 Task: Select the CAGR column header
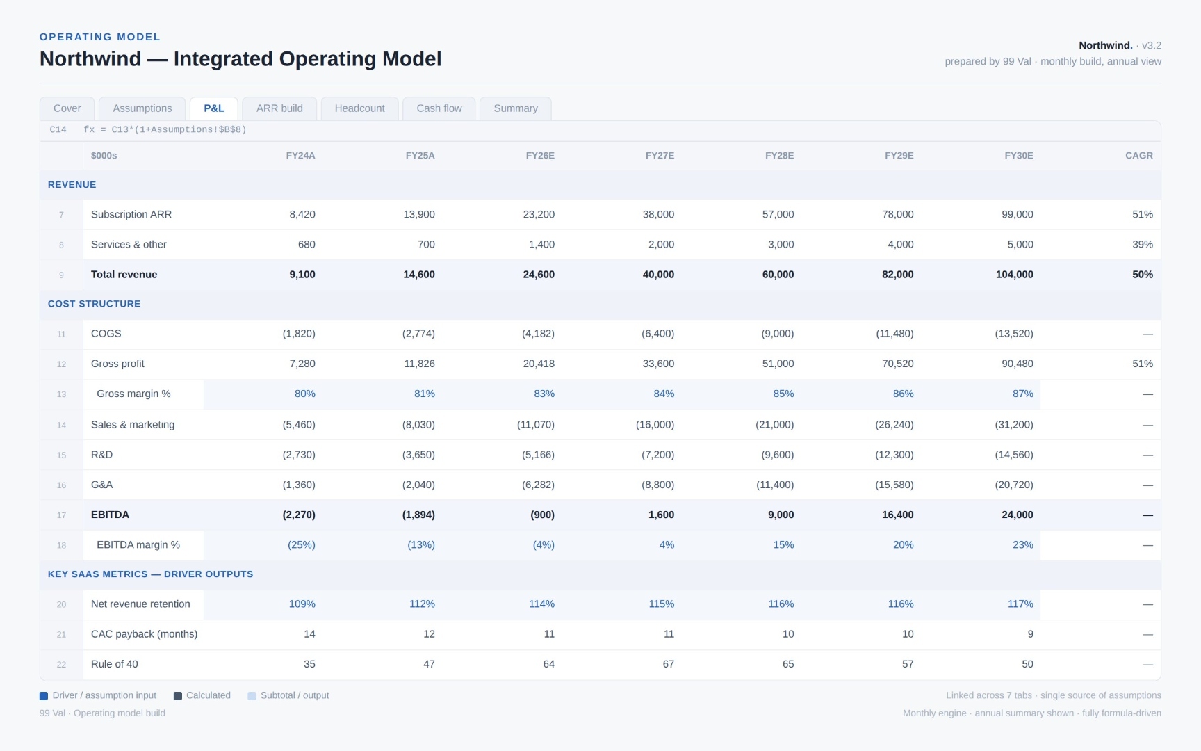pyautogui.click(x=1138, y=156)
